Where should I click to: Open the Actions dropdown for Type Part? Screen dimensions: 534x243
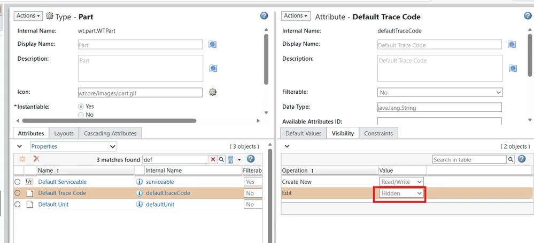28,16
